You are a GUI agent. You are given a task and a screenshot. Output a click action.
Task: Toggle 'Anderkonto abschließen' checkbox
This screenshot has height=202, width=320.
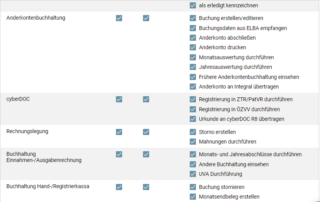192,38
